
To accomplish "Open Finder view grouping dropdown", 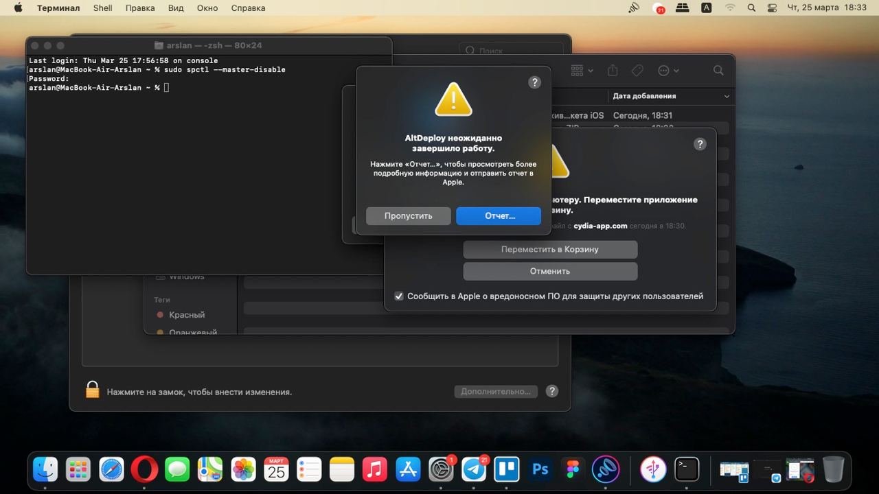I will 582,70.
